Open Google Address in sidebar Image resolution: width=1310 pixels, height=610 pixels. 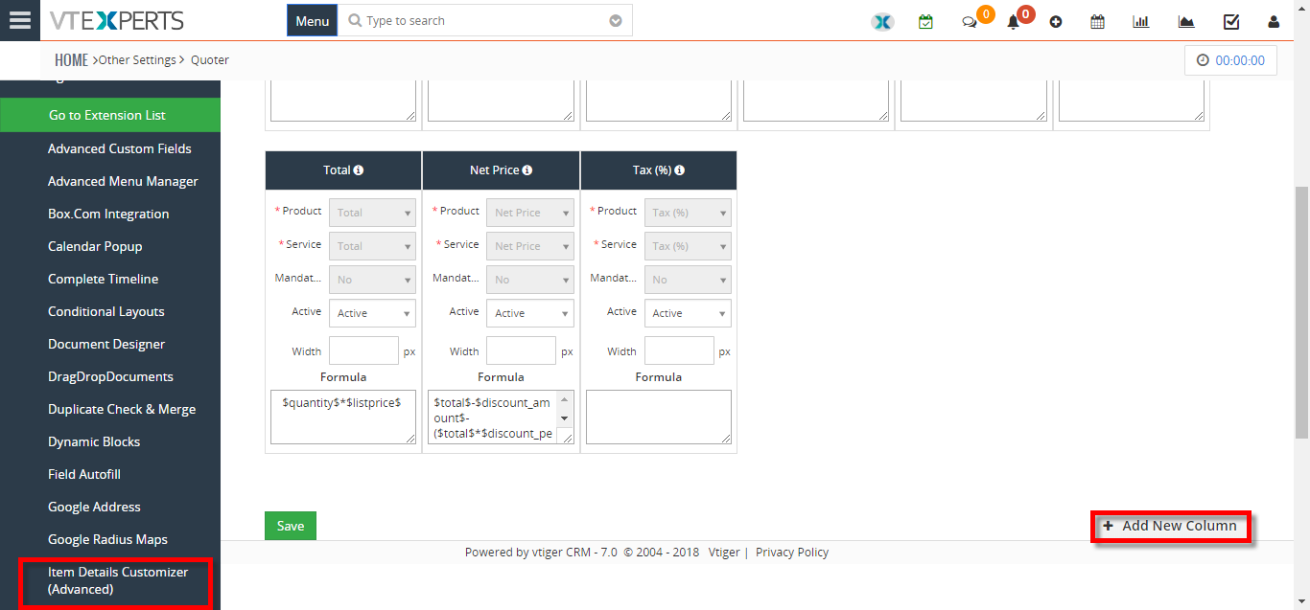(x=94, y=507)
